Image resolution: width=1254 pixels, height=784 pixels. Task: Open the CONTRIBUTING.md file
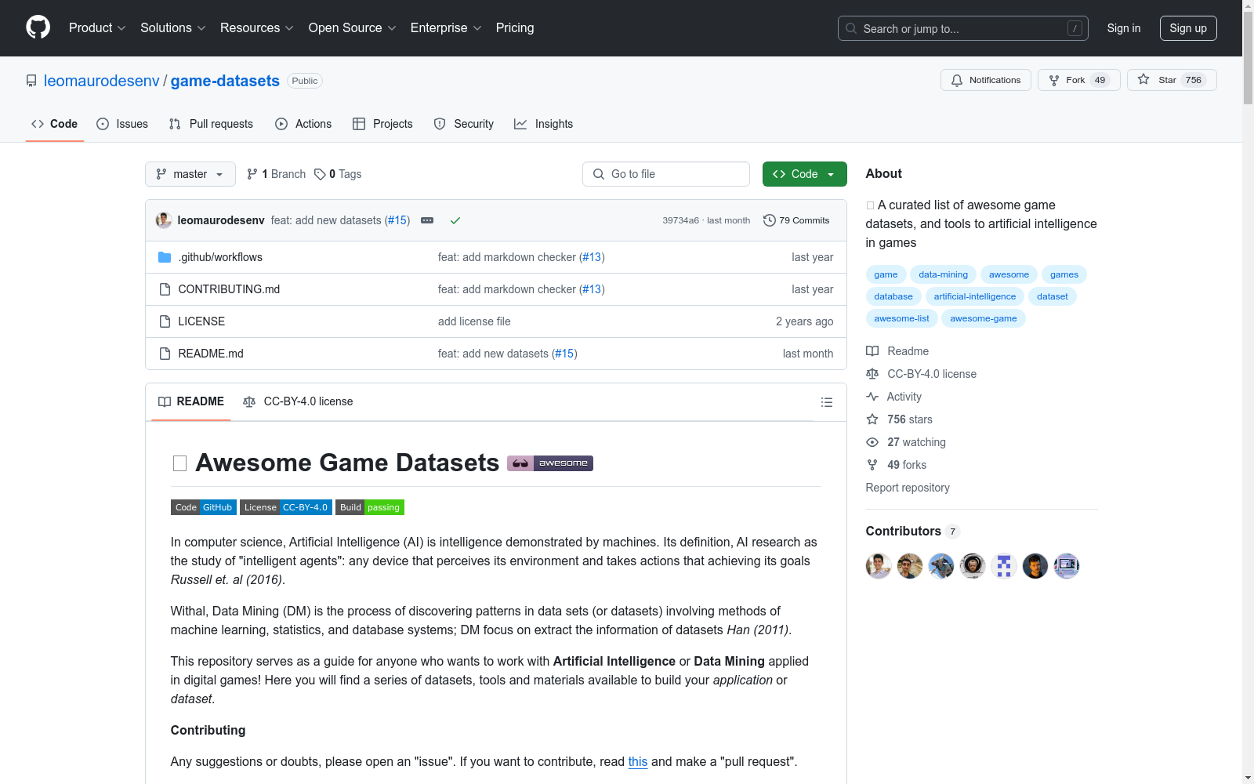(x=229, y=289)
